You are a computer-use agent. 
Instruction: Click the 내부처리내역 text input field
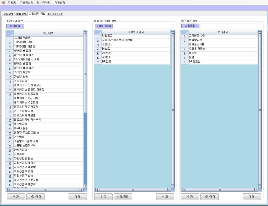click(143, 26)
